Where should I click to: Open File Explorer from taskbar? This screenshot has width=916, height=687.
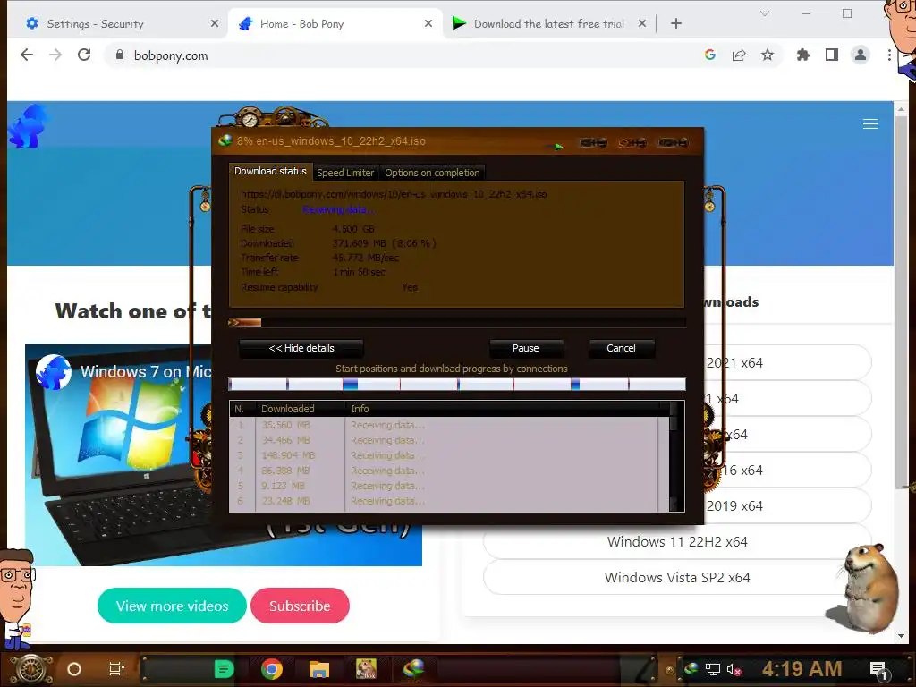tap(319, 669)
